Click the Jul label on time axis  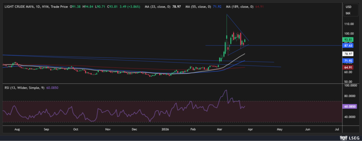[x=337, y=129]
